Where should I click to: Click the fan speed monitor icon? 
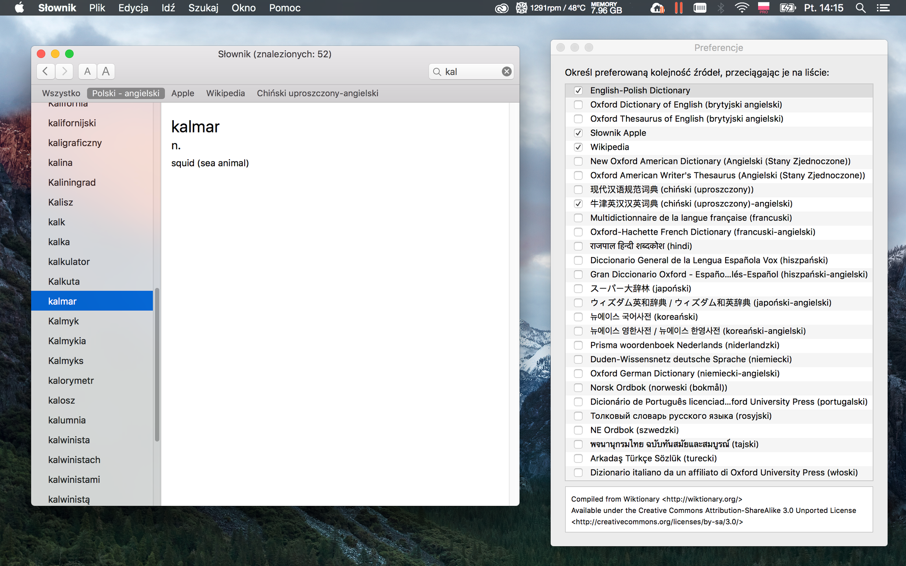[x=521, y=8]
